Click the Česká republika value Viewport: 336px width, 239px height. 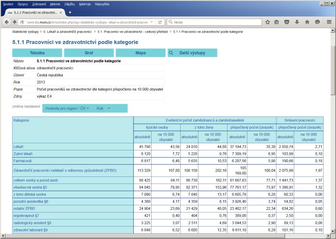click(50, 75)
